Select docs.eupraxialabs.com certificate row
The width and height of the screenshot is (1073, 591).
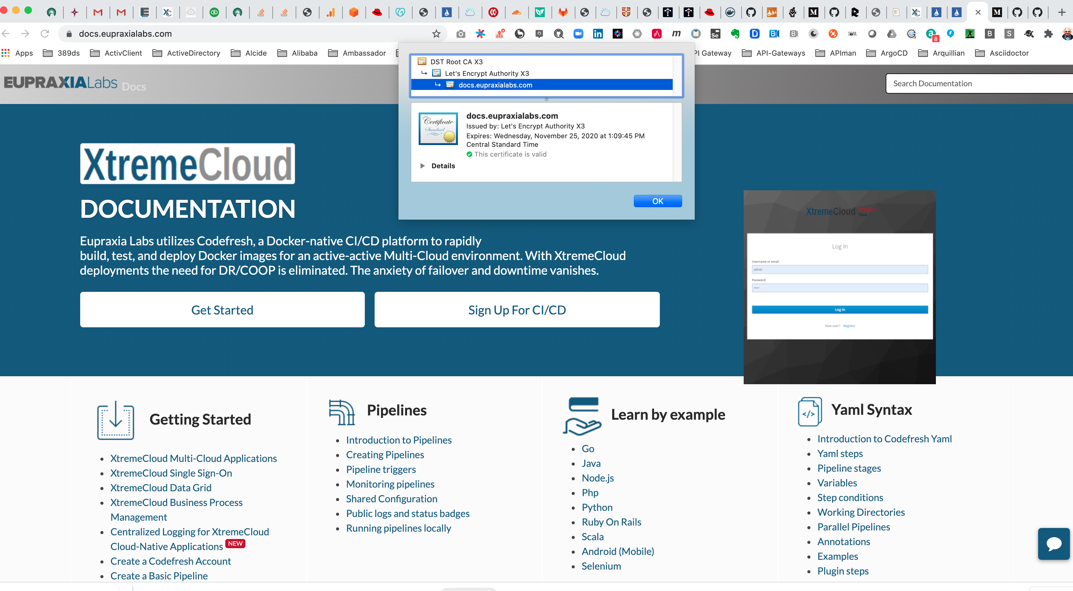pyautogui.click(x=541, y=85)
